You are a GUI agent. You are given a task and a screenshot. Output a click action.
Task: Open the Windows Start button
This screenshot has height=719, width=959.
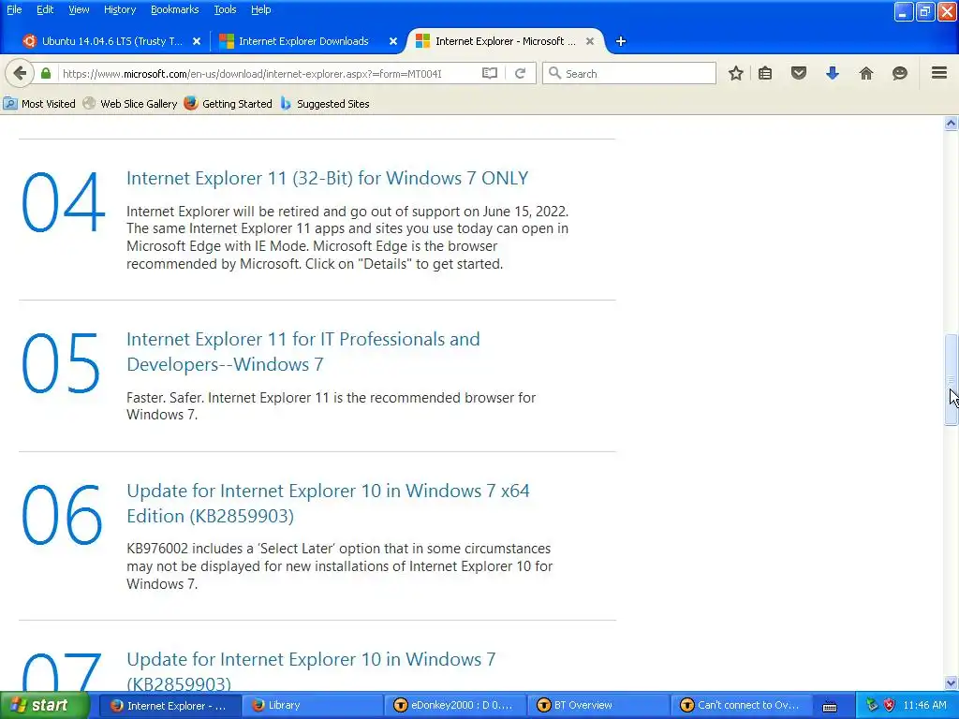[x=44, y=705]
